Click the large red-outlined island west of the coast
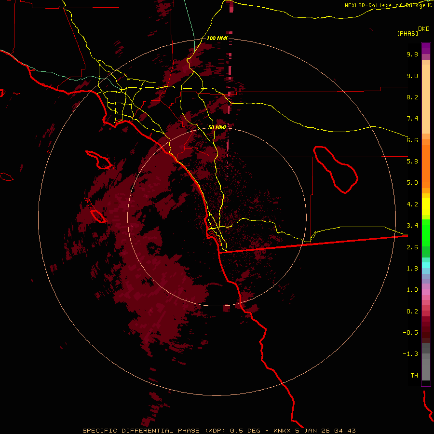Viewport: 434px width, 434px height. point(99,160)
